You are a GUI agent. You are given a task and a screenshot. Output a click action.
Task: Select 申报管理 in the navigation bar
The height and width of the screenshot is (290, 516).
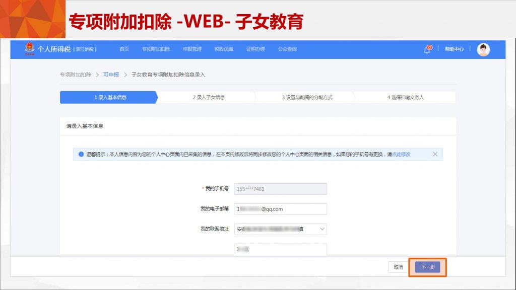[192, 49]
